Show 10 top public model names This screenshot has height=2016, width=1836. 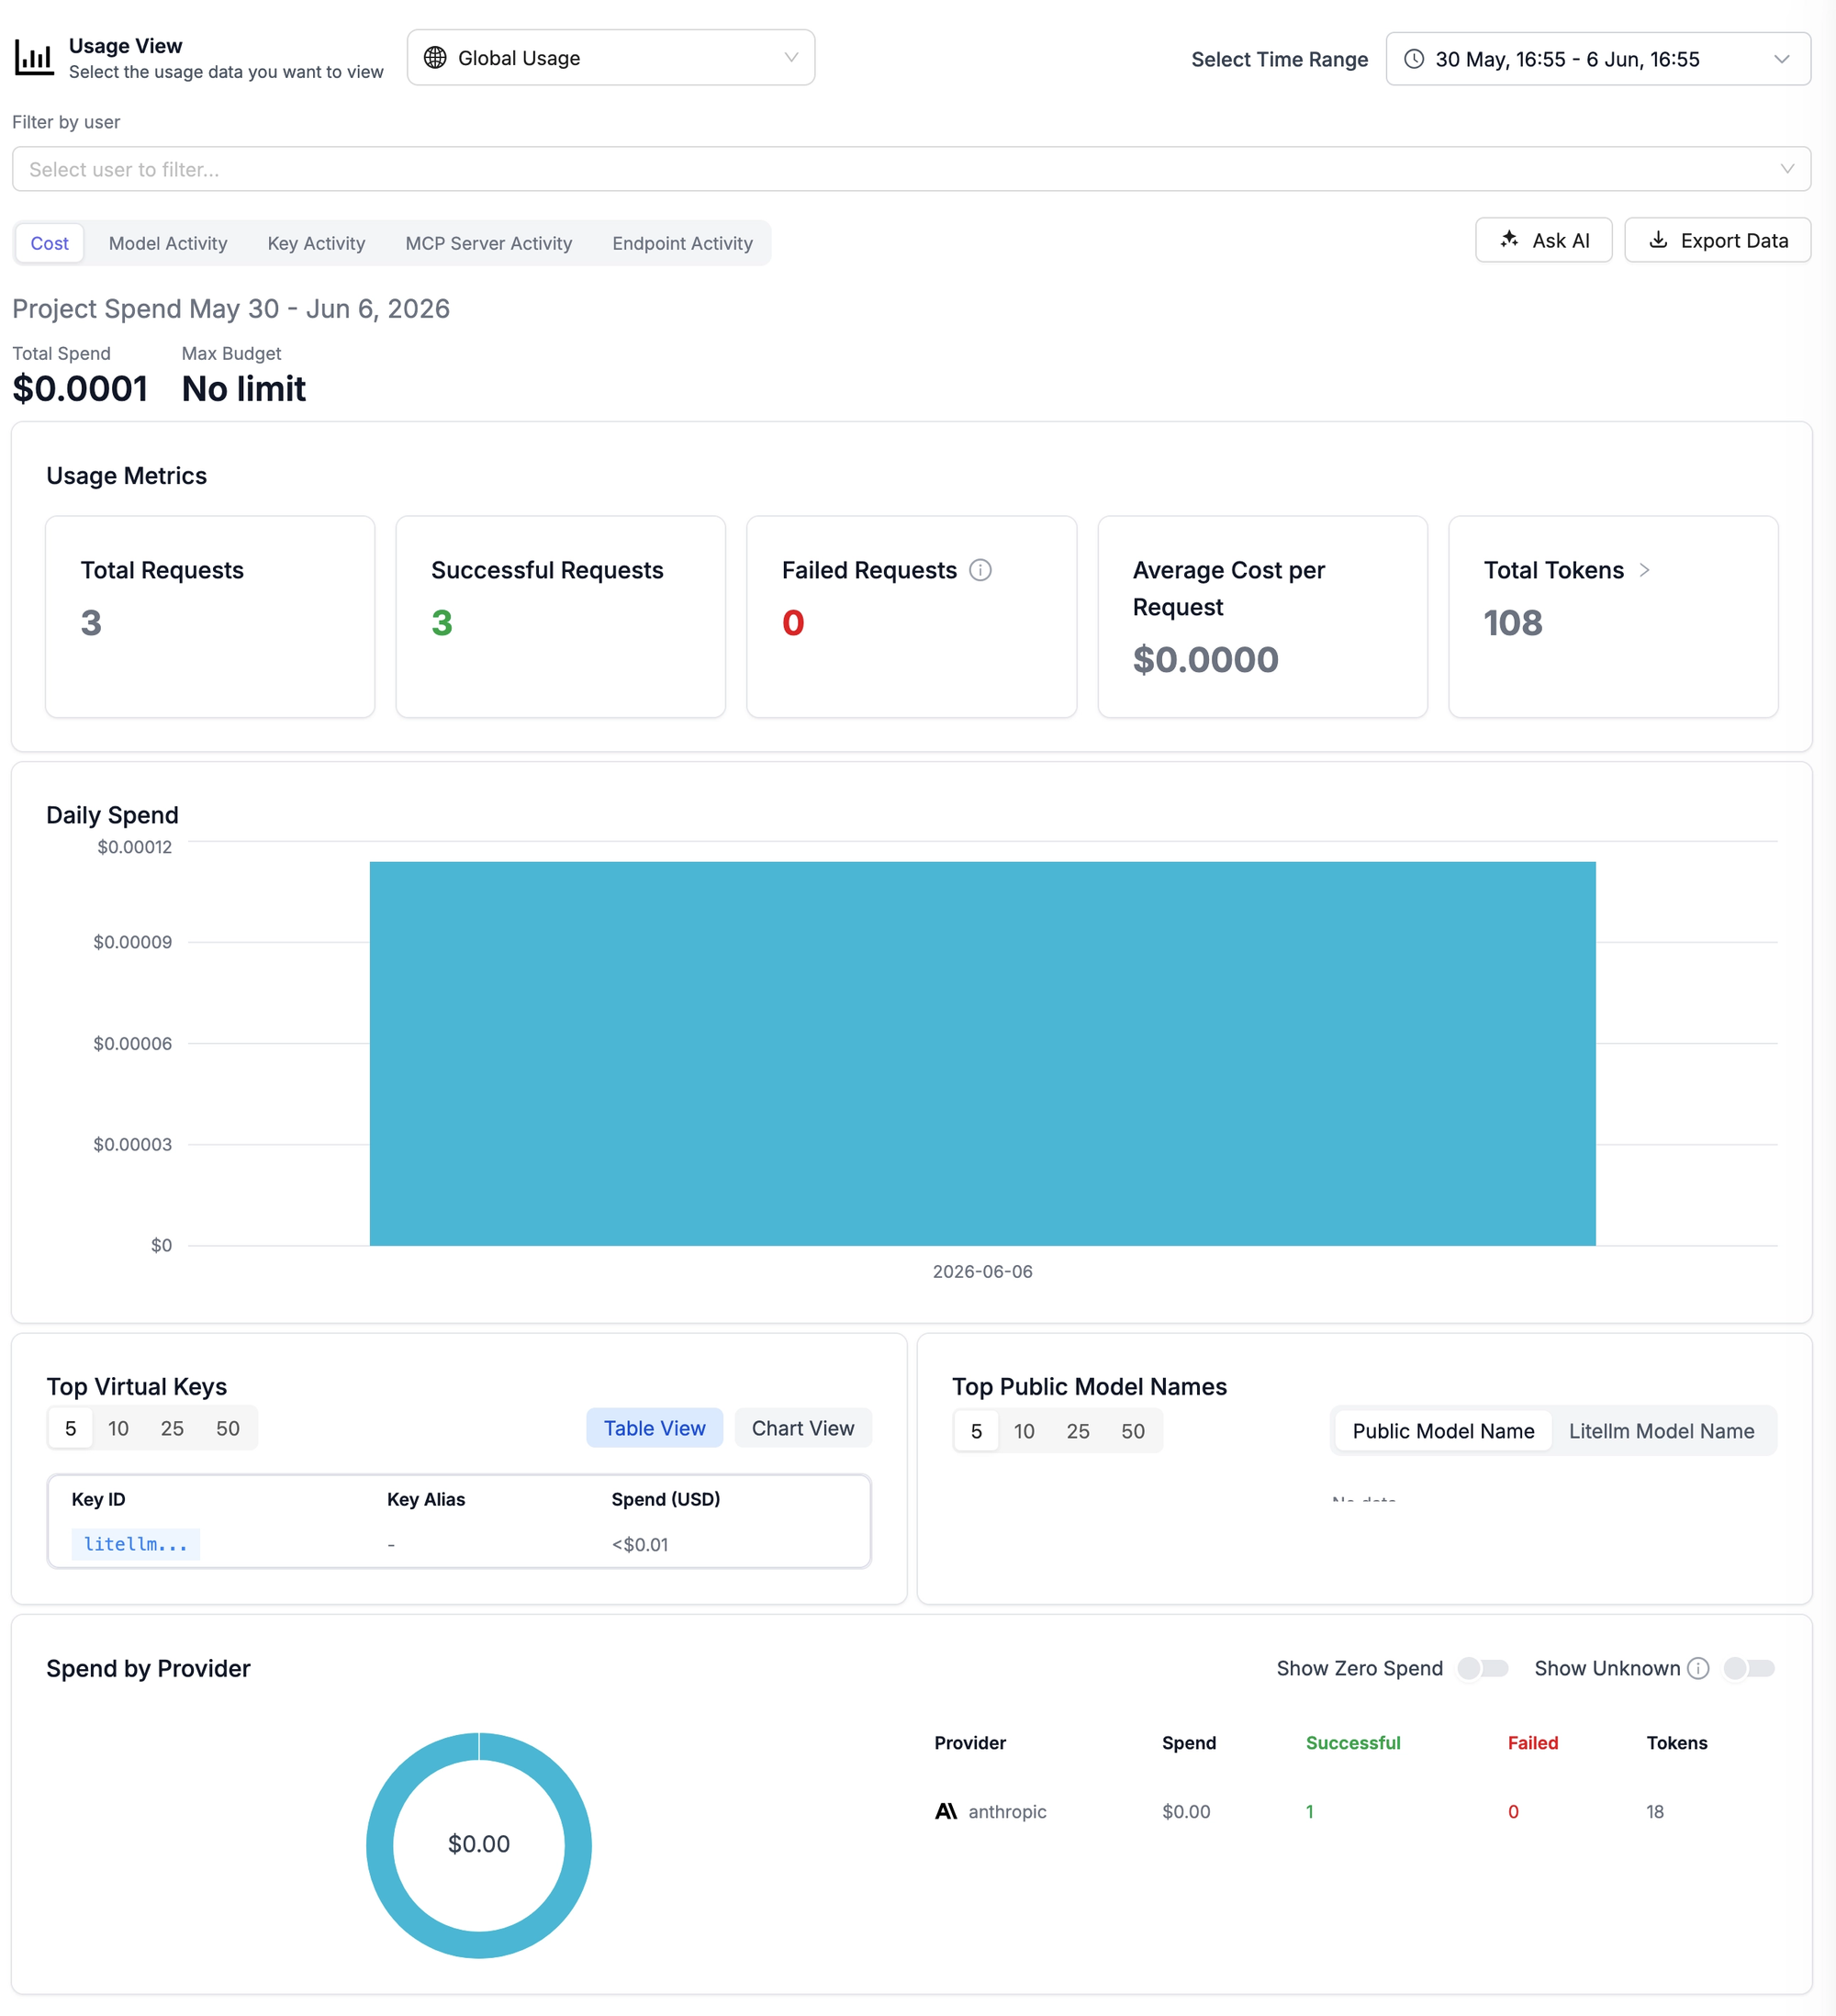click(1024, 1431)
